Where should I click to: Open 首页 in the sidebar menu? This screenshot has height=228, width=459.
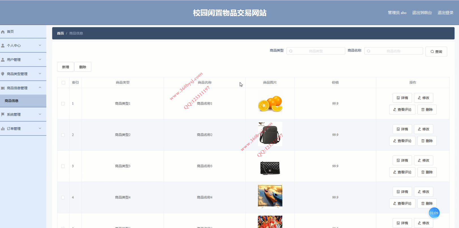23,32
